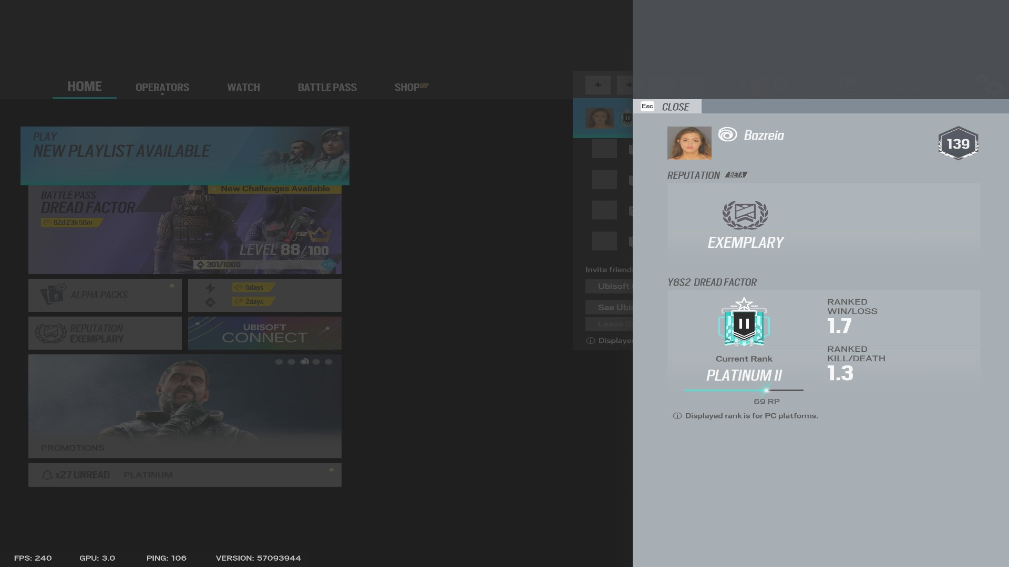Open the Alpha Packs tile
The width and height of the screenshot is (1009, 567).
click(x=105, y=295)
